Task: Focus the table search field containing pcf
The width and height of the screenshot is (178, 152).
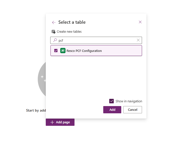Action: tap(96, 40)
